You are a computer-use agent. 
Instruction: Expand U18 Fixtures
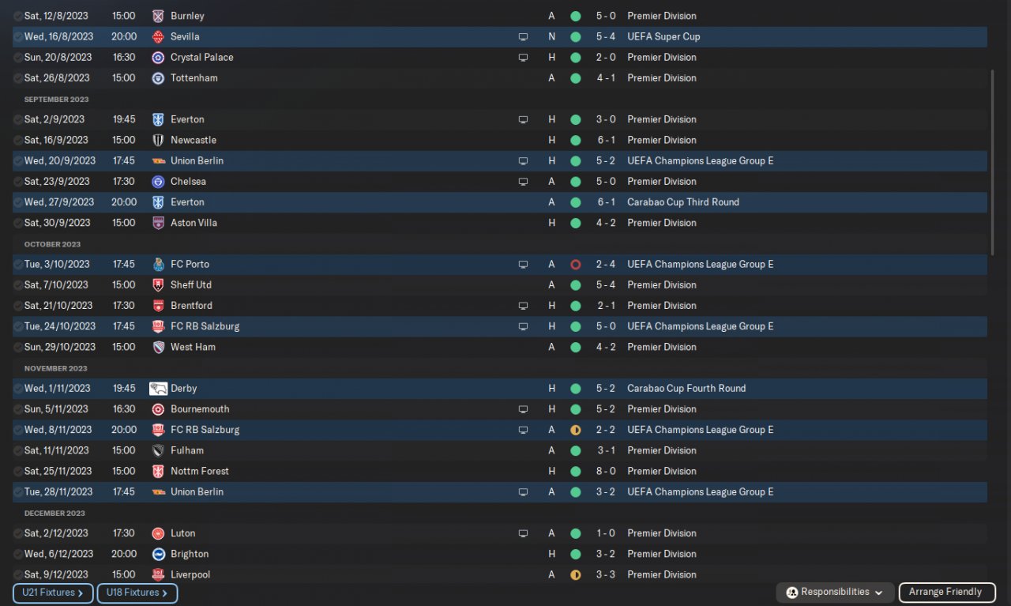137,593
